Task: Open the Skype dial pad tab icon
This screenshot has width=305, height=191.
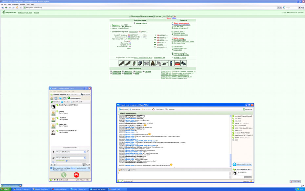Action: (56, 98)
